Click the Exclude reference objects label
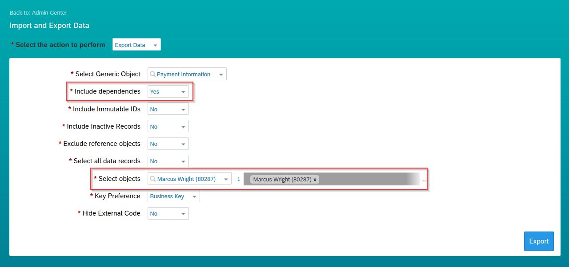The image size is (569, 267). pyautogui.click(x=102, y=144)
